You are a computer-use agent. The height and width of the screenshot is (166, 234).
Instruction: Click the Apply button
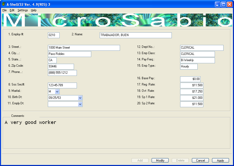[x=220, y=161]
